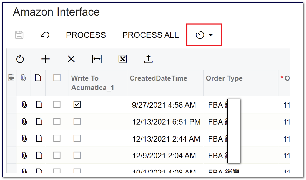Click the PROCESS button

[86, 35]
